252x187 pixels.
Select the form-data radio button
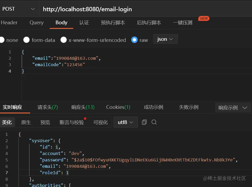[x=26, y=40]
